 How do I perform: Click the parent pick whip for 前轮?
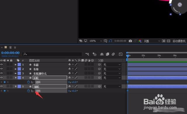click(x=99, y=86)
